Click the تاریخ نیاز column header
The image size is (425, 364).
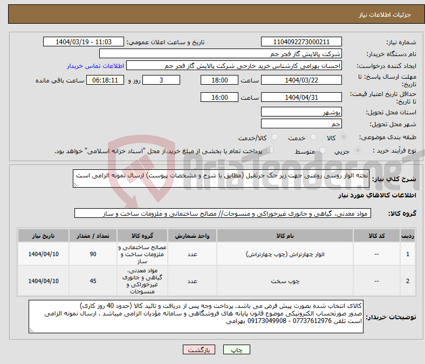point(43,236)
